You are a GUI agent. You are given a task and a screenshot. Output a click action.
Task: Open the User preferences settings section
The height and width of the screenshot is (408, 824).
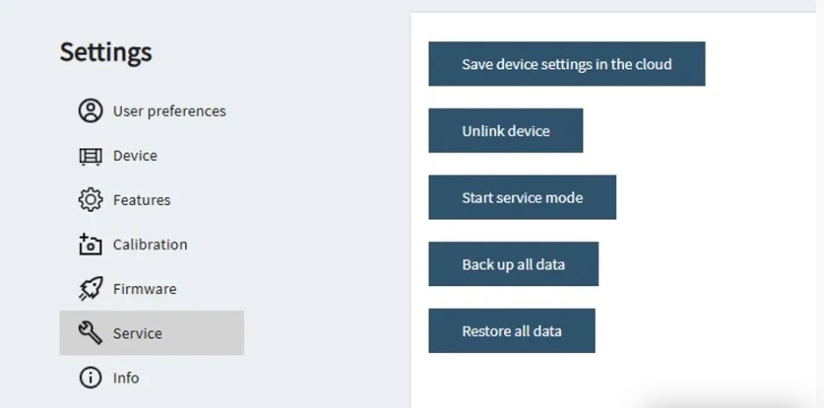pos(169,111)
